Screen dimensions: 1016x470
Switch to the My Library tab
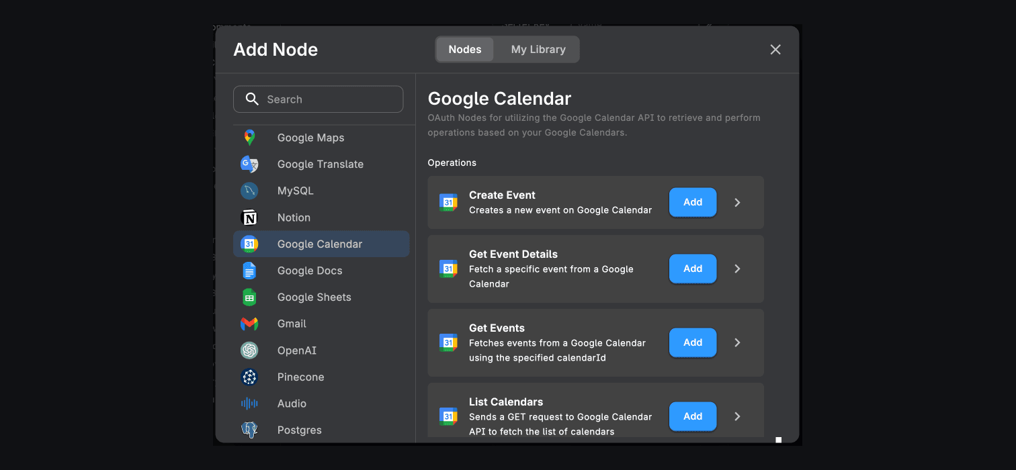(x=538, y=49)
